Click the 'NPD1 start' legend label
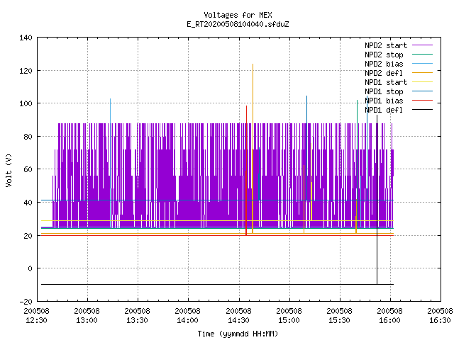454x340 pixels. point(386,82)
